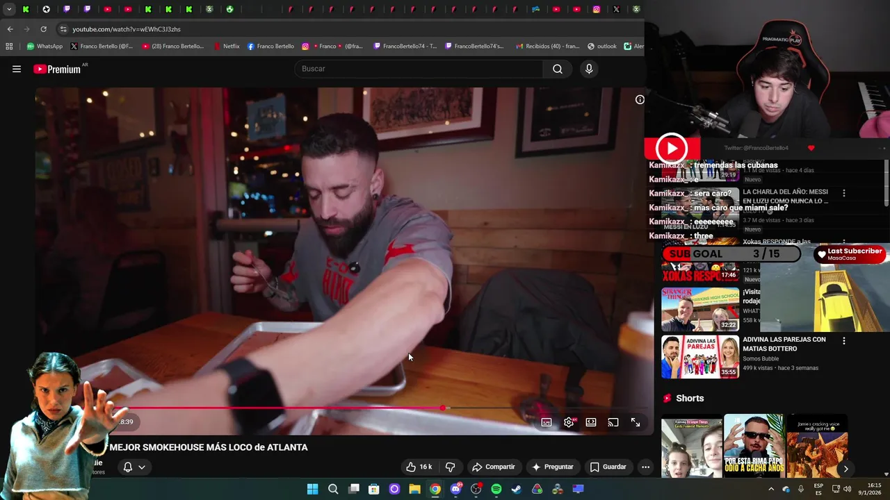Show hidden system tray icons chevron
The width and height of the screenshot is (890, 500).
coord(770,489)
